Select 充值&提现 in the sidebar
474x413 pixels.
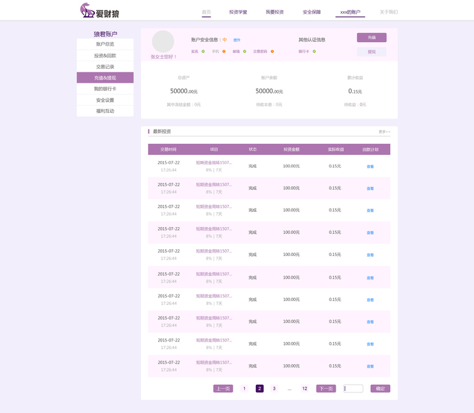pyautogui.click(x=105, y=78)
